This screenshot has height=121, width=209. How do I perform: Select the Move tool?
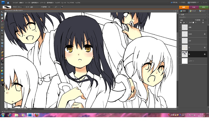[x=2, y=12]
